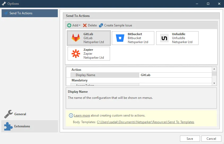Click the Extensions puzzle piece icon
The image size is (224, 144).
(x=8, y=126)
